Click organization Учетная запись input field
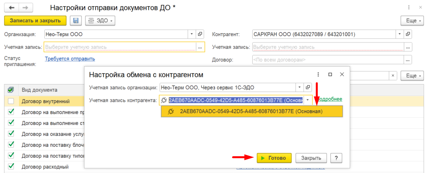Viewport: 426px width, 173px height. pyautogui.click(x=120, y=47)
